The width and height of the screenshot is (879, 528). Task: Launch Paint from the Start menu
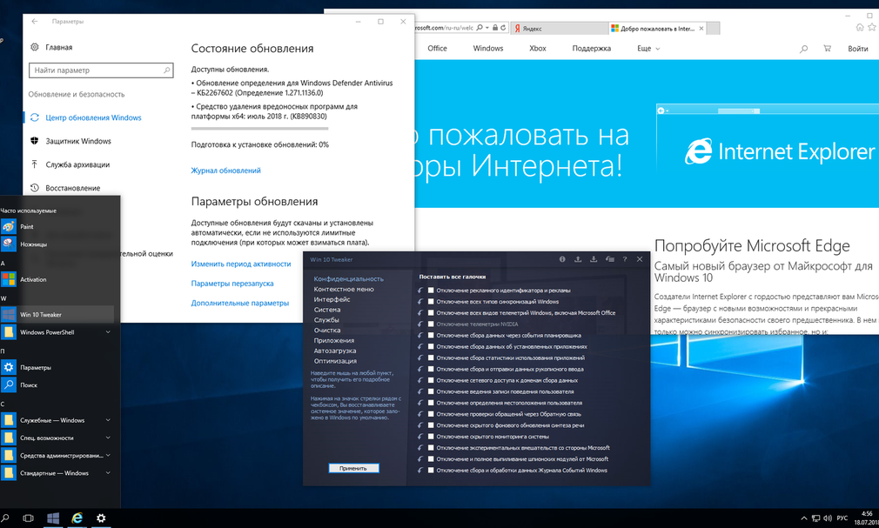(27, 226)
